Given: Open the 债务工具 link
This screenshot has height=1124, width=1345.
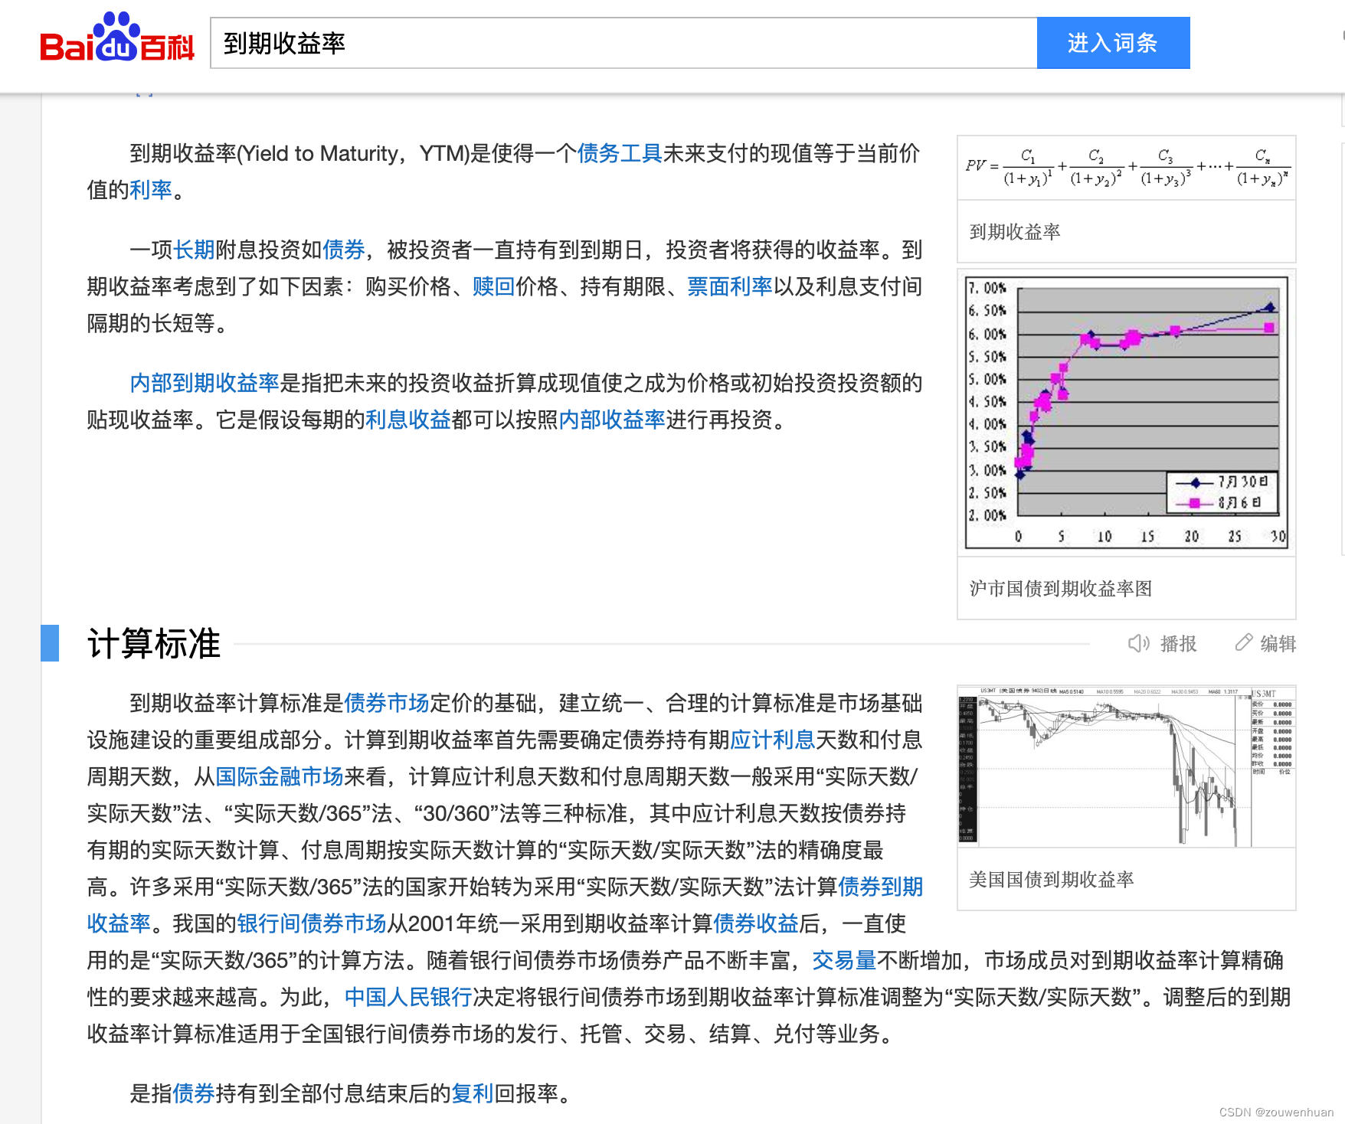Looking at the screenshot, I should 620,153.
